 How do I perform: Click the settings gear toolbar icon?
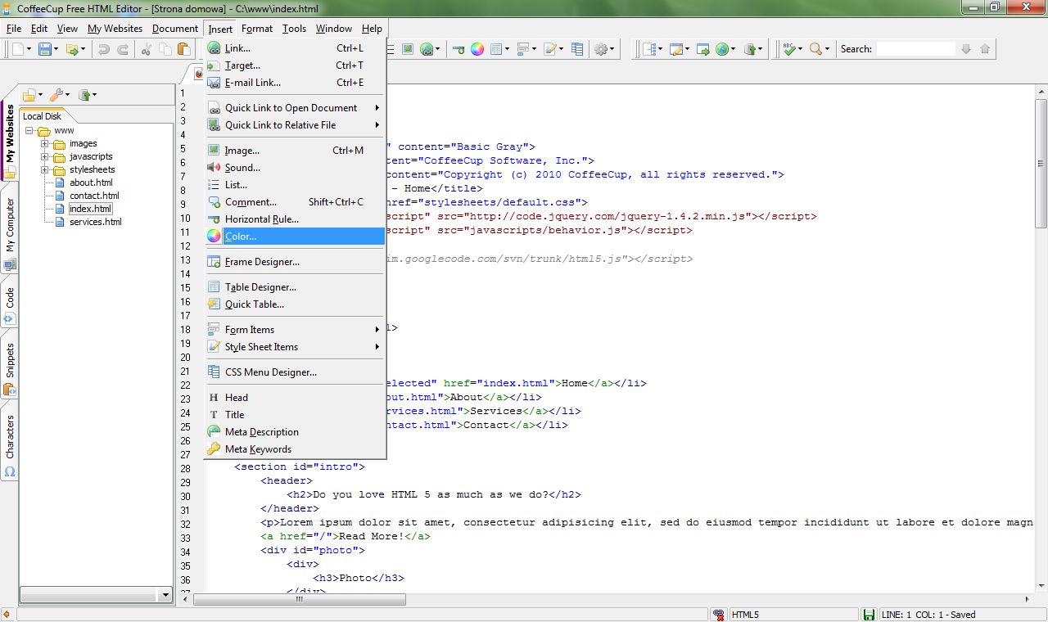602,49
